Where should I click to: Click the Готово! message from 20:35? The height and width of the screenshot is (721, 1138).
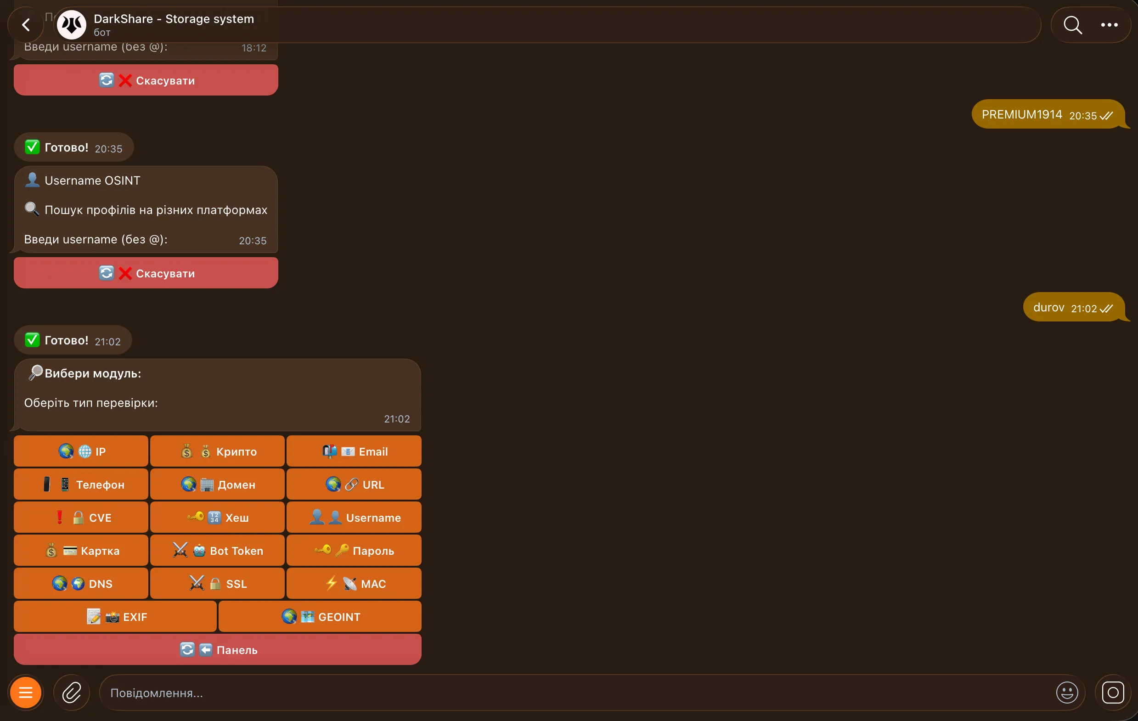tap(74, 147)
